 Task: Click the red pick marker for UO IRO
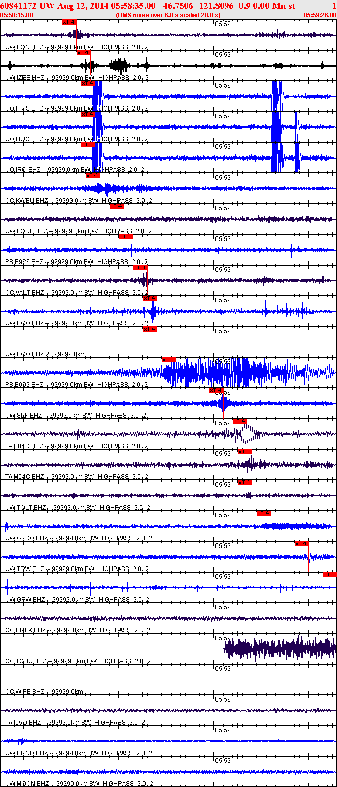click(x=88, y=145)
